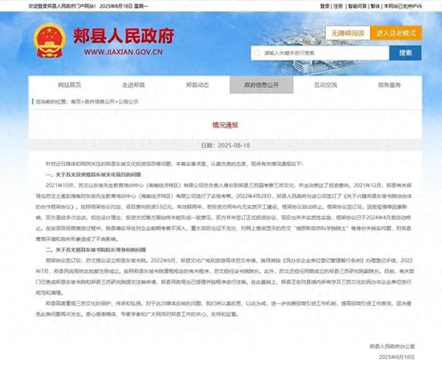The height and width of the screenshot is (370, 442).
Task: Select the 政府信息公开 nav tab
Action: point(262,84)
